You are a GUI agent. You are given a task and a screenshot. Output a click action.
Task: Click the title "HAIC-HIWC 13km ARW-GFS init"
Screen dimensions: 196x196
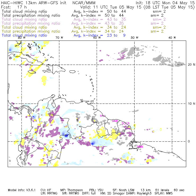coord(34,3)
